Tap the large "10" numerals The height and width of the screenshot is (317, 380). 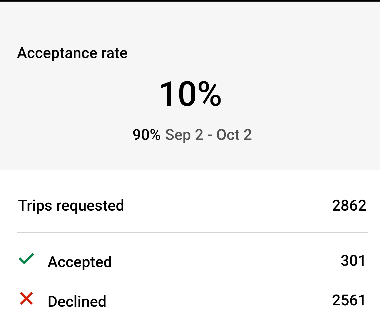point(177,94)
